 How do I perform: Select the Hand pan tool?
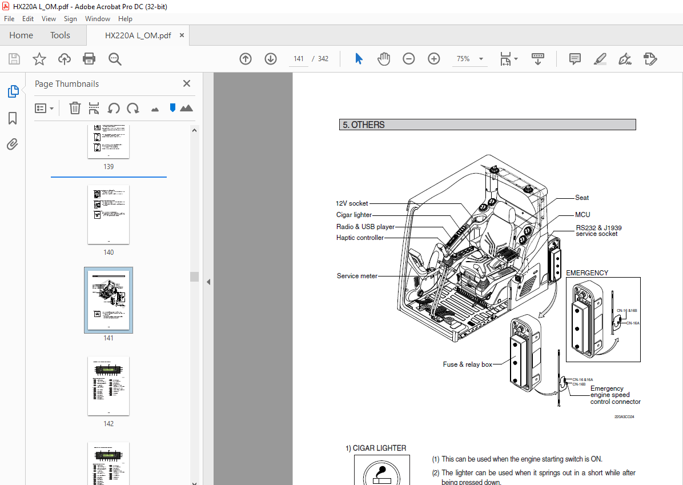pos(384,59)
